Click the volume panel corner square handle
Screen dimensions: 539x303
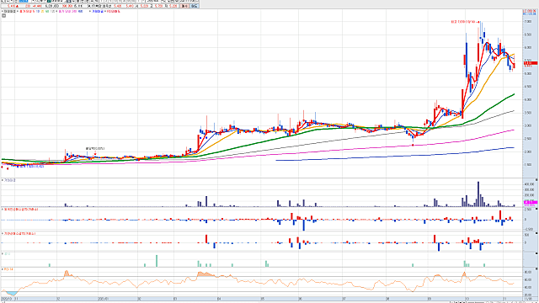tap(536, 179)
